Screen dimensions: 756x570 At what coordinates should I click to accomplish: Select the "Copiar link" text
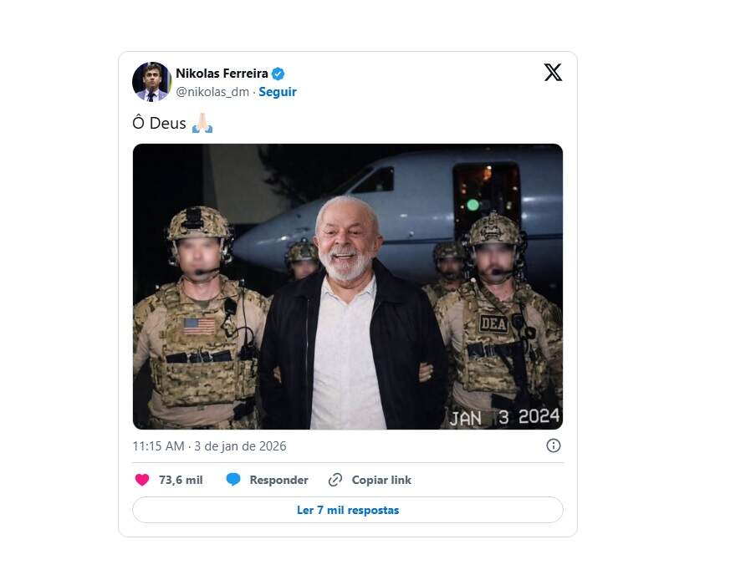pyautogui.click(x=381, y=480)
